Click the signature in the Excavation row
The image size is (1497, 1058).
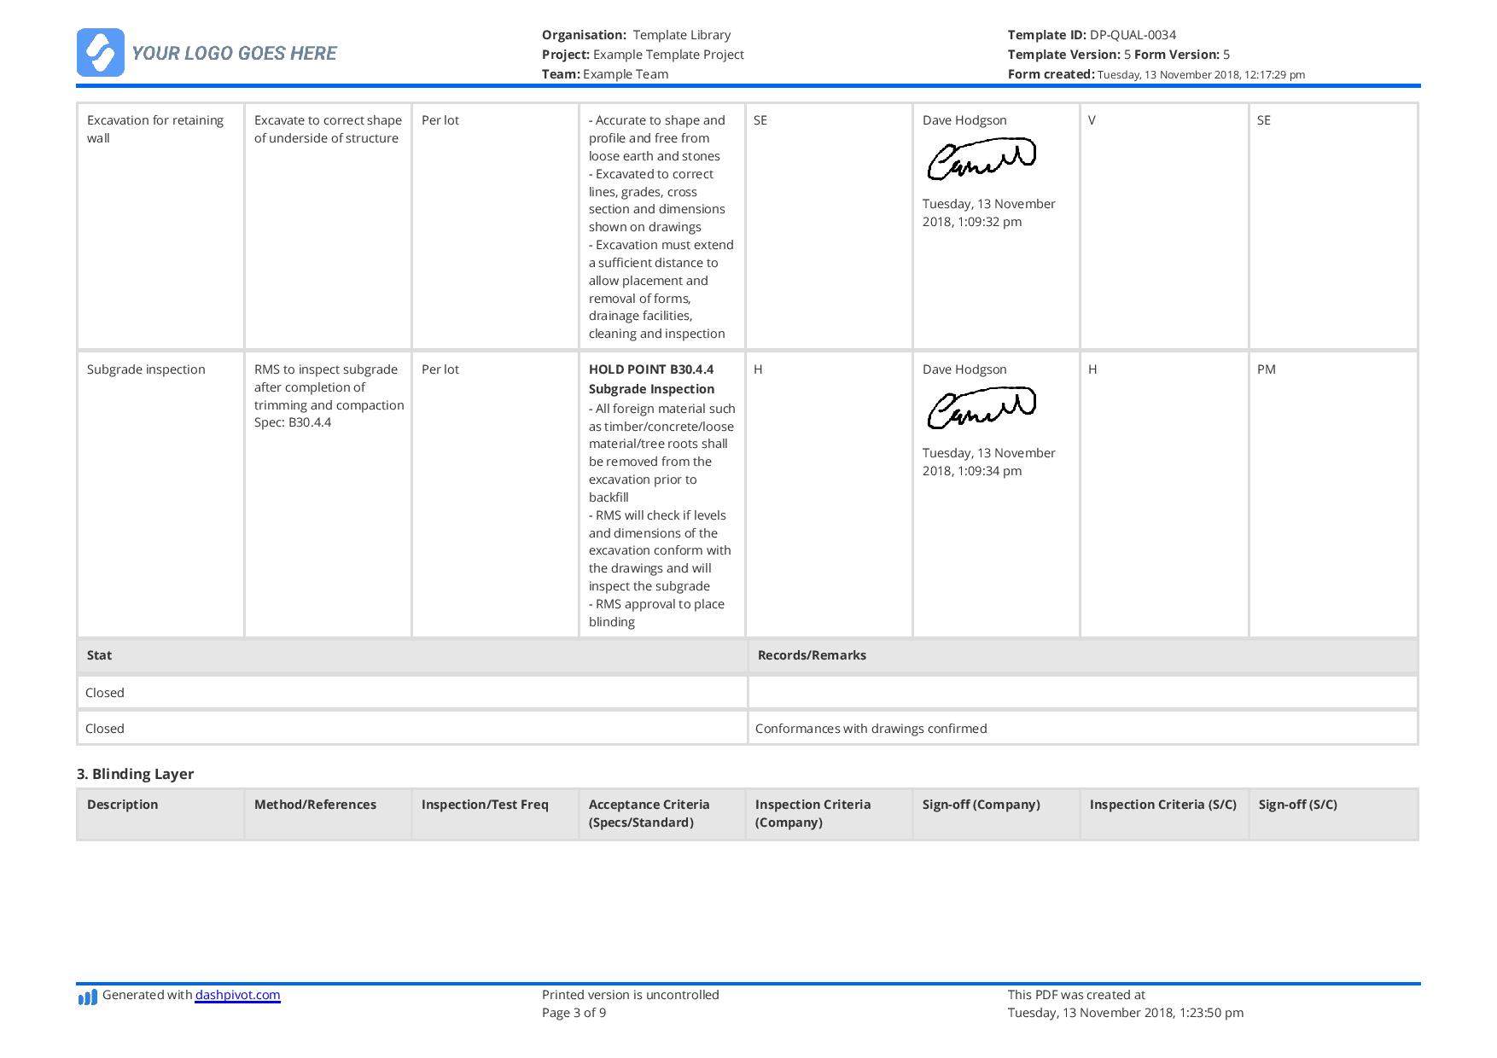[981, 160]
